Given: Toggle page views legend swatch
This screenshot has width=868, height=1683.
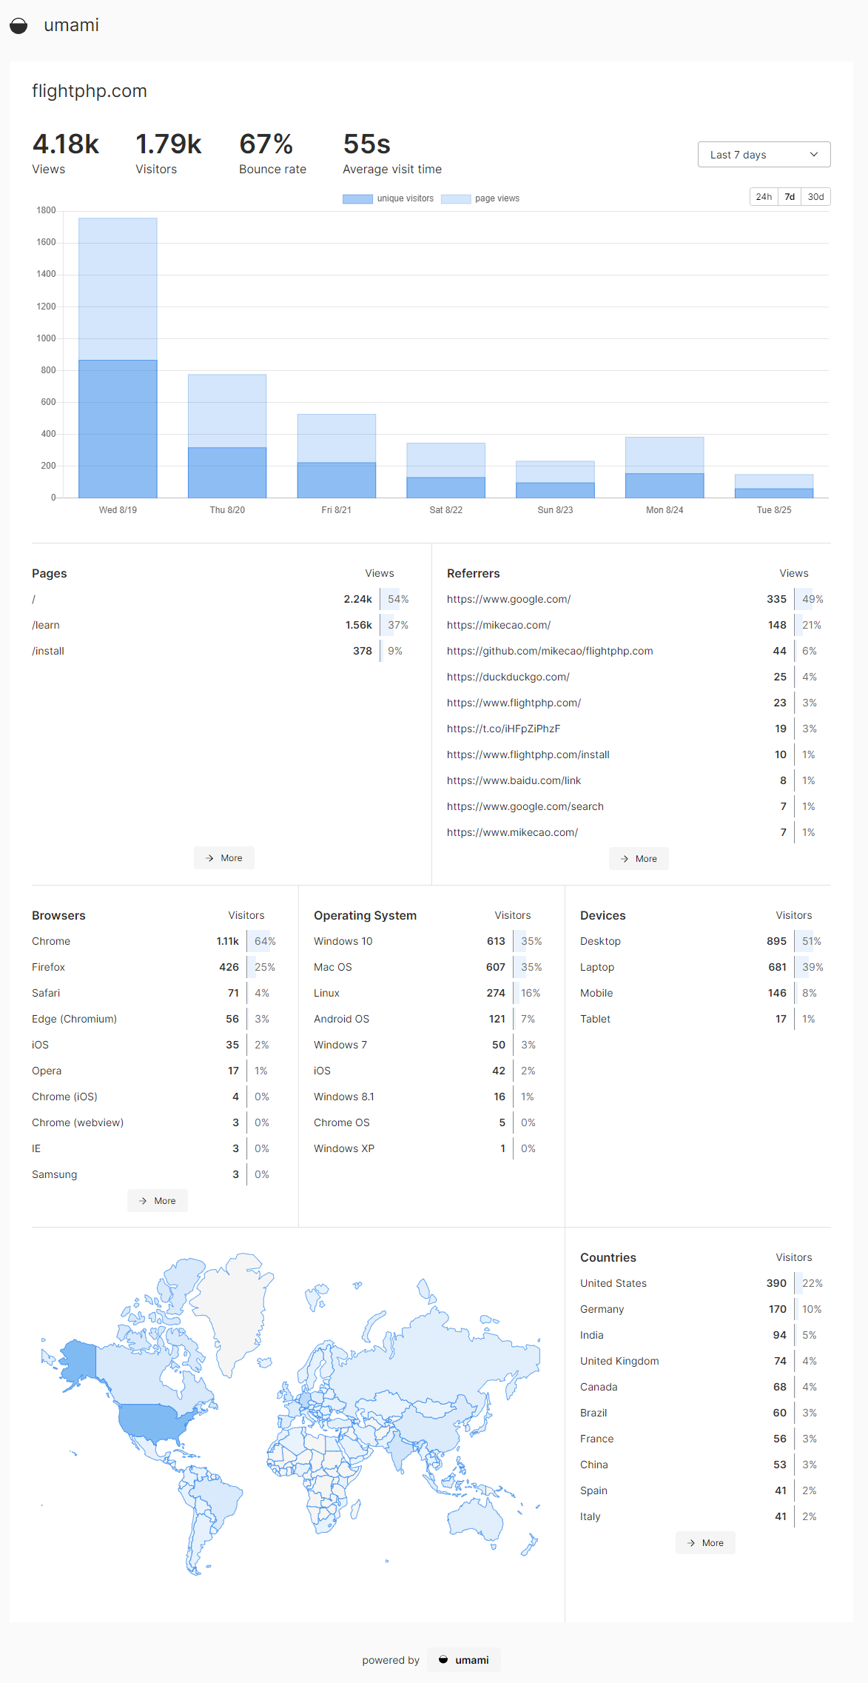Looking at the screenshot, I should click(456, 198).
